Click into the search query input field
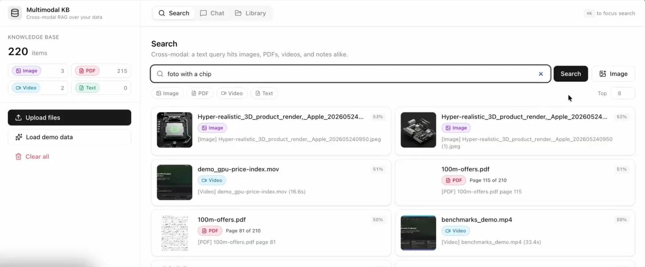Viewport: 645px width, 267px height. [350, 74]
